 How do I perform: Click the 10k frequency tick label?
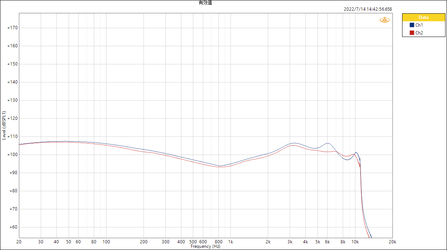[x=355, y=242]
